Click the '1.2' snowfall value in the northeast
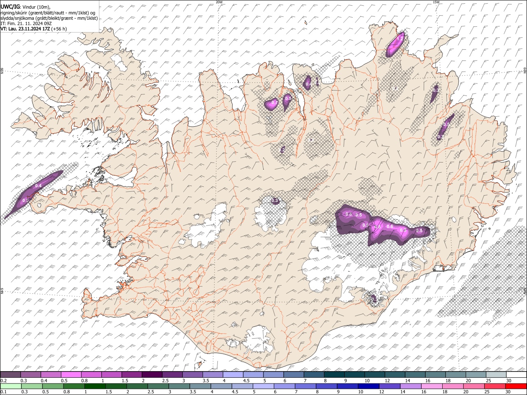The width and height of the screenshot is (527, 395). tap(400, 39)
